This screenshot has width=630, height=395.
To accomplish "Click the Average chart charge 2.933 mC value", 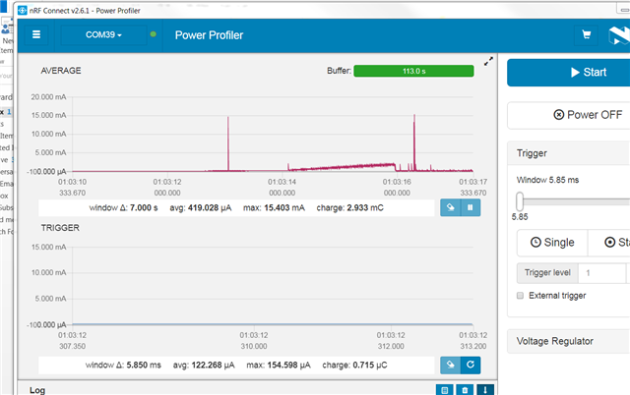I will 350,207.
